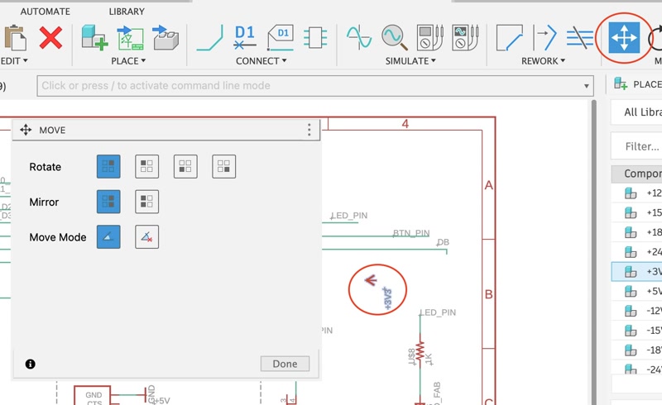Screen dimensions: 662x405
Task: Click the D1 Name tool icon
Action: tap(245, 37)
